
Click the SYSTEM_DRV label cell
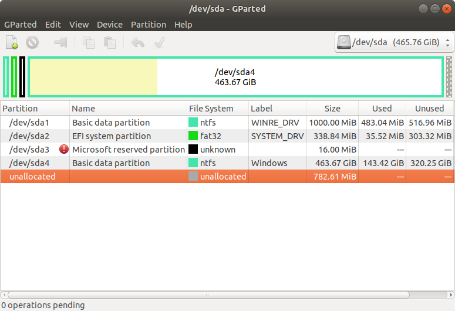[278, 136]
